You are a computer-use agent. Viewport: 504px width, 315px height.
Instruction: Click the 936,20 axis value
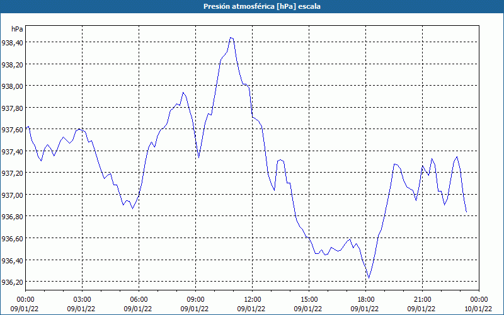pos(12,282)
